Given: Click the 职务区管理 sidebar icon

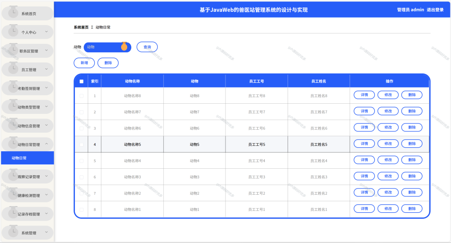Looking at the screenshot, I should (x=13, y=49).
